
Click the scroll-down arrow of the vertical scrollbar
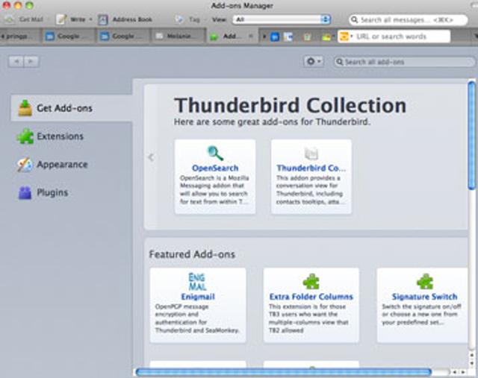click(472, 363)
